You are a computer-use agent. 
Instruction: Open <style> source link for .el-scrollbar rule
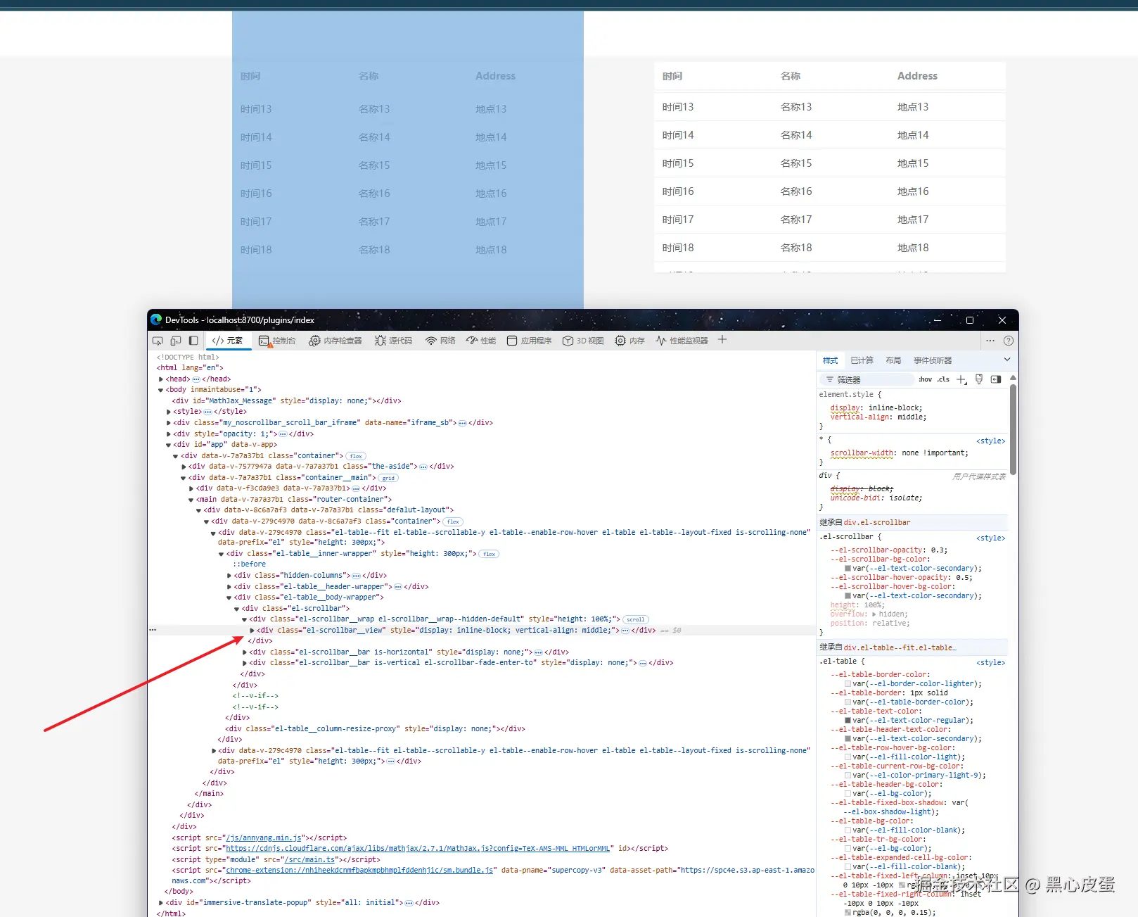pos(991,538)
